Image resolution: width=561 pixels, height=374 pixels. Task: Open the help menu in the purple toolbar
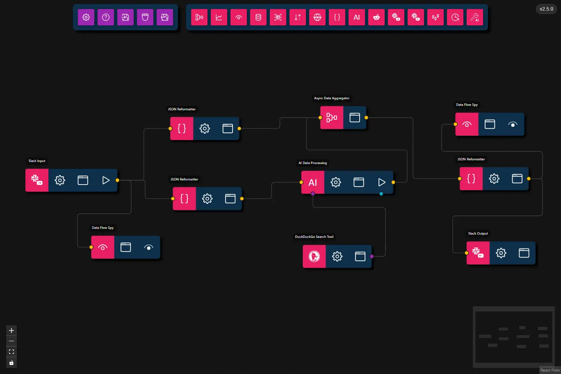[x=106, y=17]
